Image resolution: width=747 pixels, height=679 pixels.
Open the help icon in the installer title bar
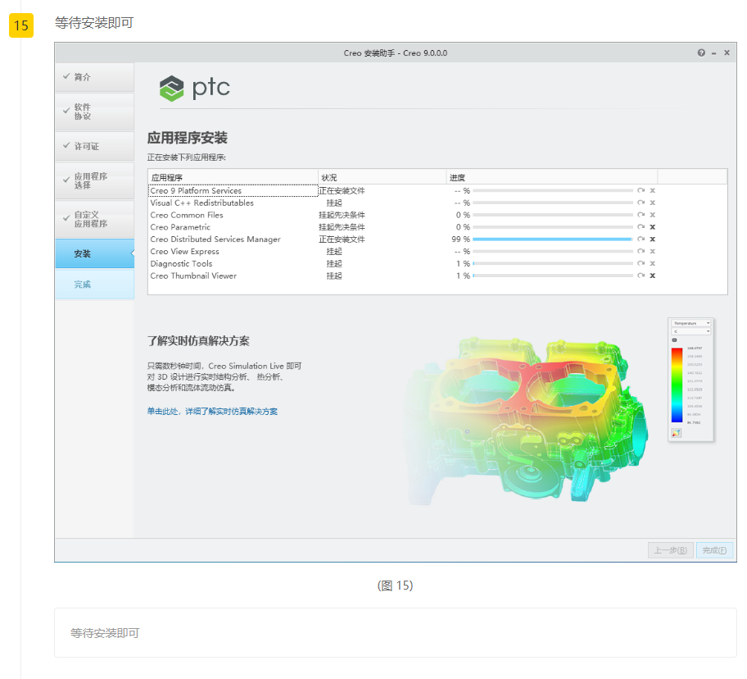tap(701, 53)
